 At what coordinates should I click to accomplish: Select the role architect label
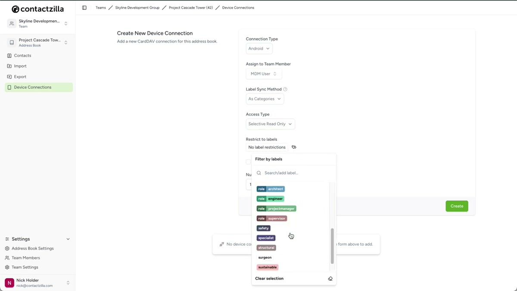coord(270,188)
